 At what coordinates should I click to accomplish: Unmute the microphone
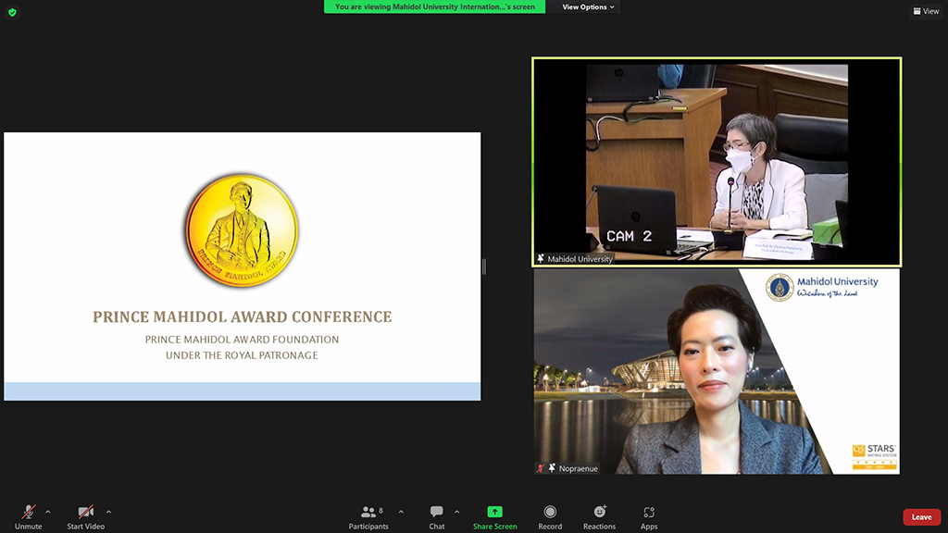click(x=28, y=513)
